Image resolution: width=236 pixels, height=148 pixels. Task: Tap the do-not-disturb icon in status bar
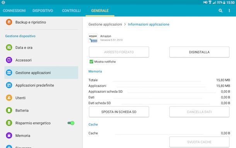[3, 2]
